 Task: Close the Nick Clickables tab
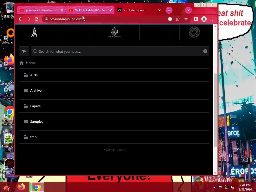[x=111, y=10]
